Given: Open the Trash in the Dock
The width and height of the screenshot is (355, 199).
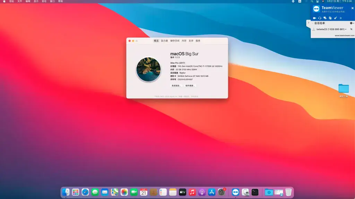Looking at the screenshot, I should (288, 192).
